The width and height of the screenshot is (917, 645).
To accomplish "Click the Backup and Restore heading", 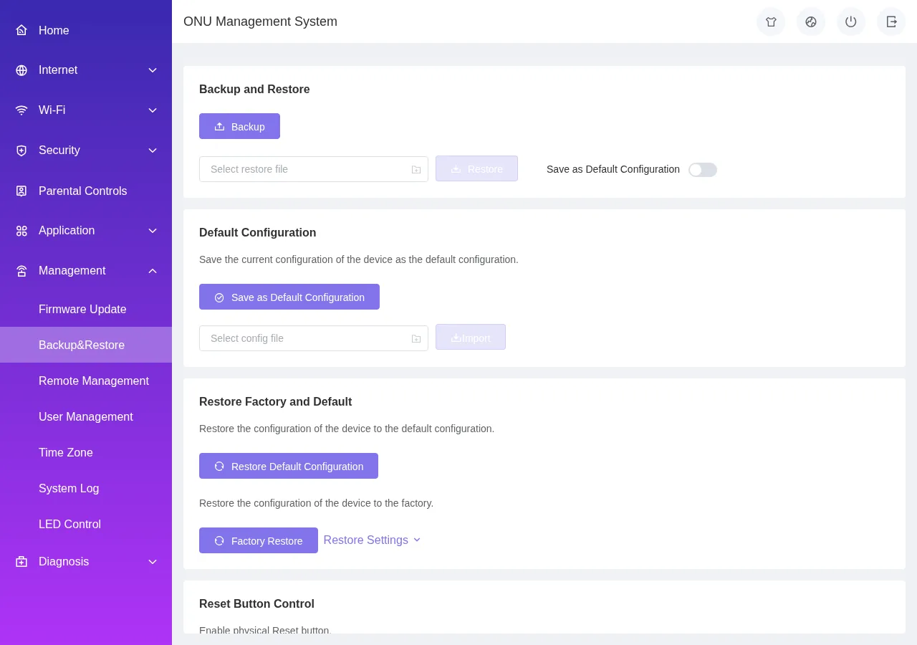I will (254, 90).
